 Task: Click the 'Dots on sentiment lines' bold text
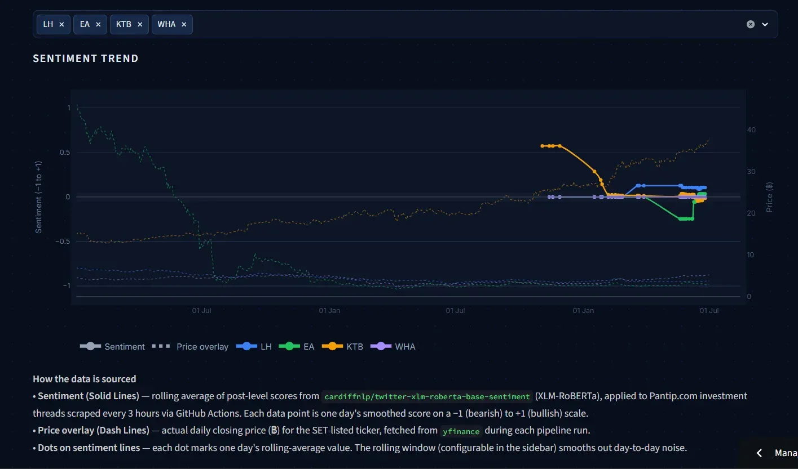pos(89,448)
